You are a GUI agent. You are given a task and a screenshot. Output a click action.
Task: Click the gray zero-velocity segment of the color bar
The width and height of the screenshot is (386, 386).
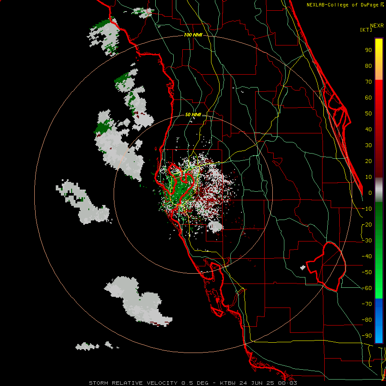pos(379,190)
